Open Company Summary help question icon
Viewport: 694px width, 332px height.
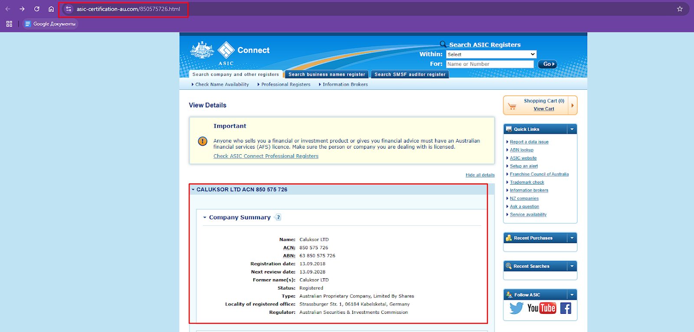click(278, 217)
